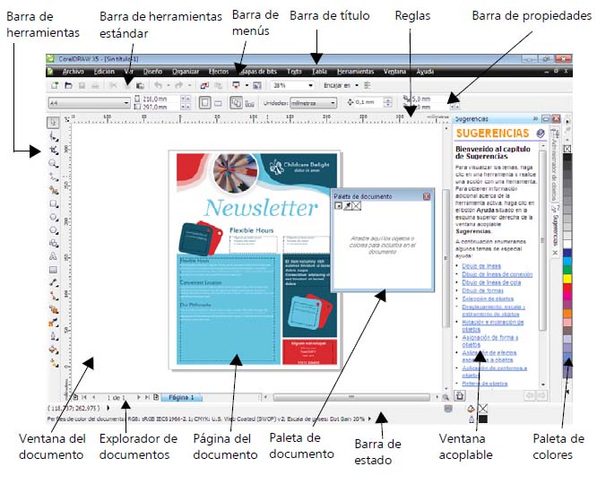The width and height of the screenshot is (606, 484).
Task: Select the Zoom magnifier tool in the toolbox
Action: [54, 163]
